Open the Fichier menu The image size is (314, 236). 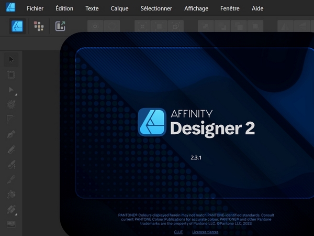point(35,8)
